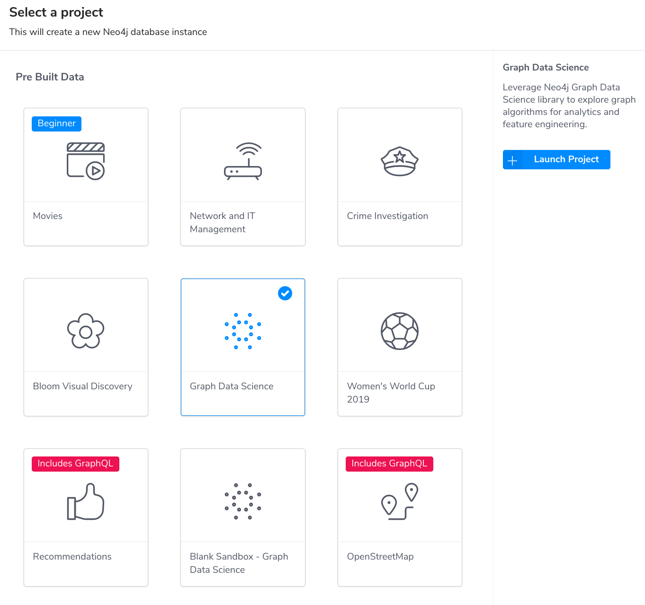Select the Bloom Visual Discovery flower icon
645x605 pixels.
(x=86, y=331)
